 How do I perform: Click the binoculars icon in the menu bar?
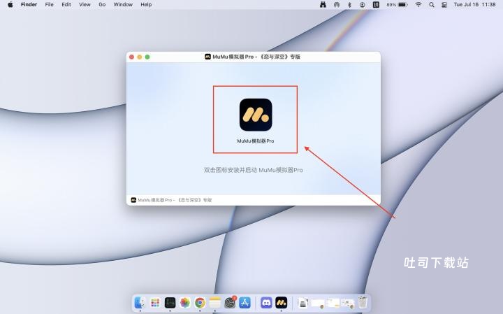(323, 4)
